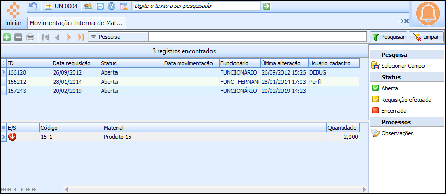Click the DEBUG user cell
This screenshot has width=446, height=194.
click(x=334, y=72)
